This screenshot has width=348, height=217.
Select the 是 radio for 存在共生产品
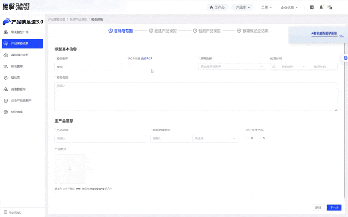pos(249,138)
